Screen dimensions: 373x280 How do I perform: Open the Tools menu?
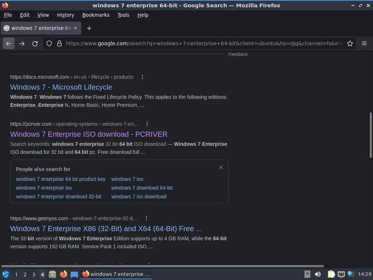tap(123, 15)
